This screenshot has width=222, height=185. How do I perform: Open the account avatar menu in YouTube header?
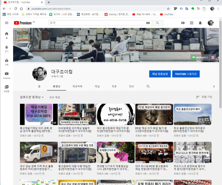(x=211, y=23)
